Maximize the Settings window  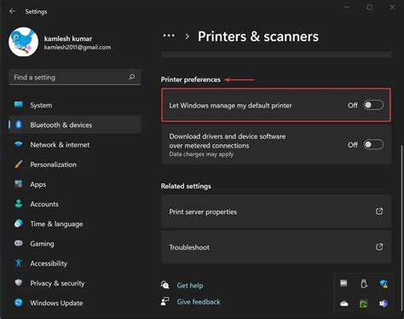[369, 7]
